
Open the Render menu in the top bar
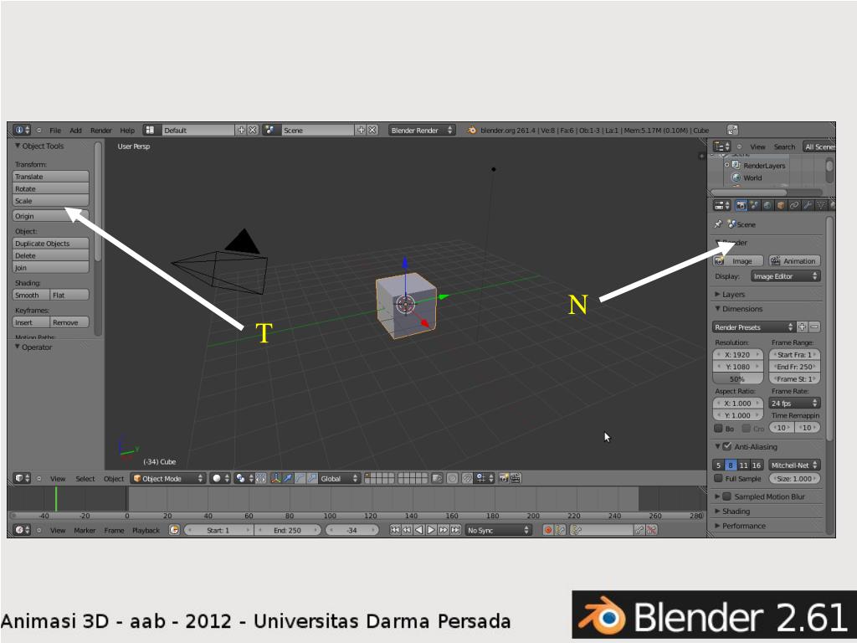tap(101, 130)
